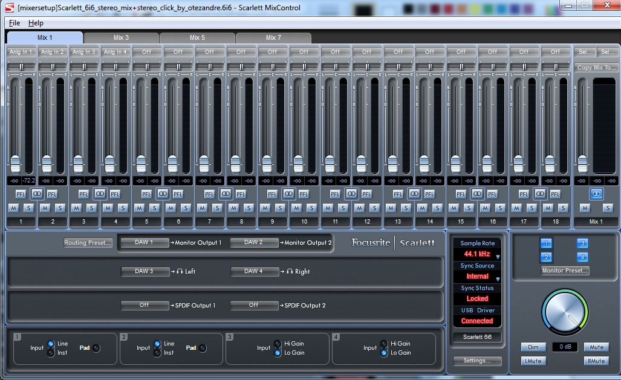621x380 pixels.
Task: Mute mixer channel 15
Action: (454, 208)
